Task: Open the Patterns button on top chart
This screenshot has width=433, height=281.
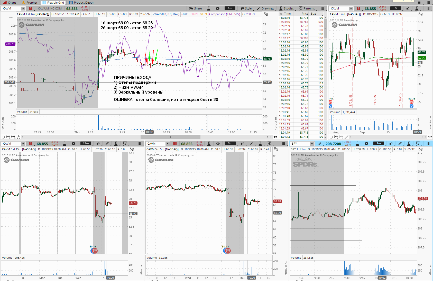Action: click(307, 8)
